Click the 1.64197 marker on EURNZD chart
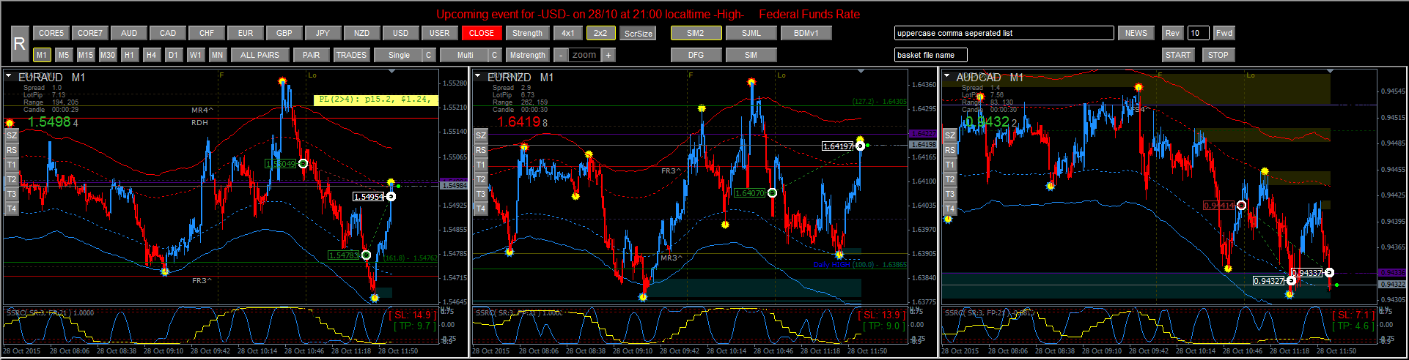 click(838, 146)
